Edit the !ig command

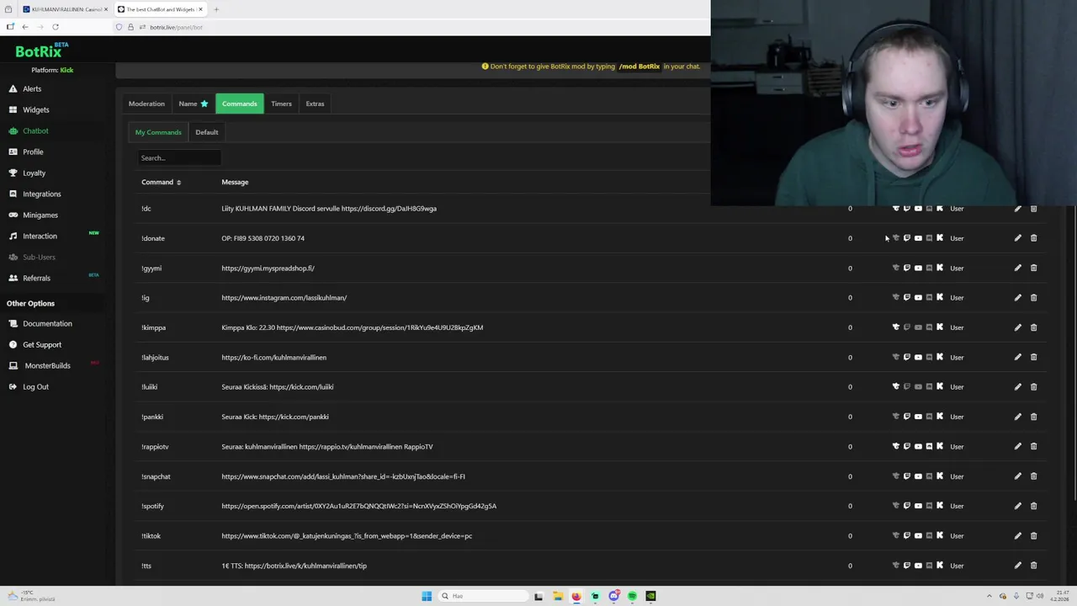pos(1017,297)
